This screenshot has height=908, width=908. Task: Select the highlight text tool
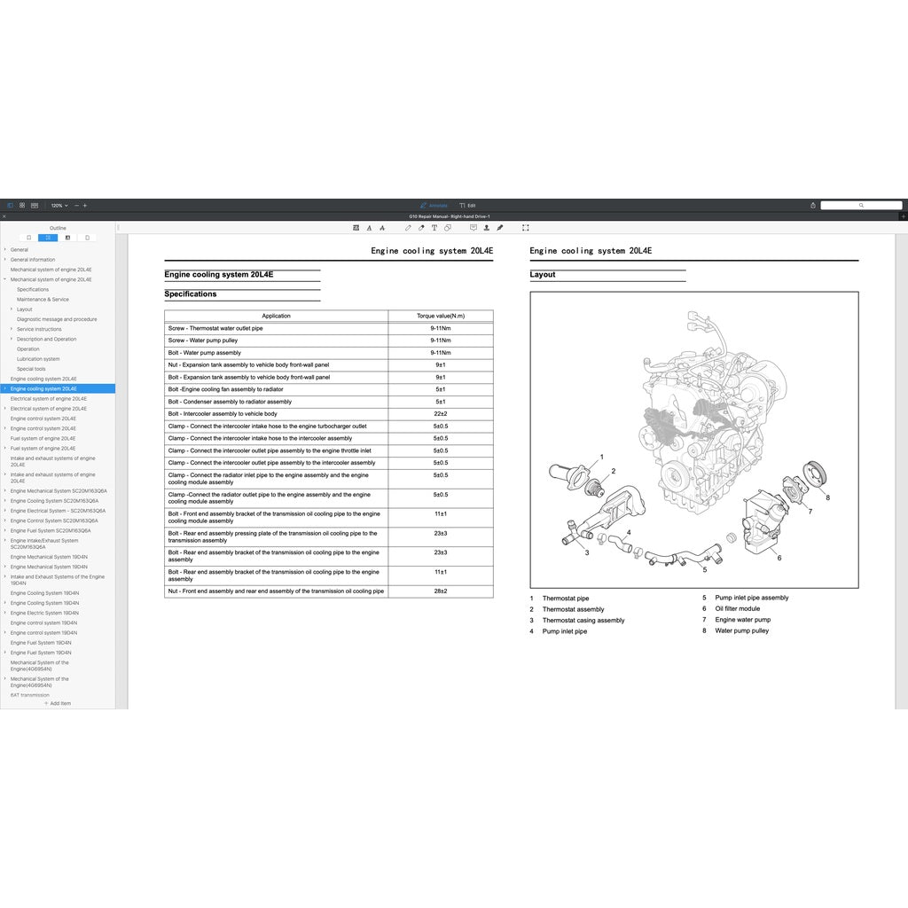(355, 228)
